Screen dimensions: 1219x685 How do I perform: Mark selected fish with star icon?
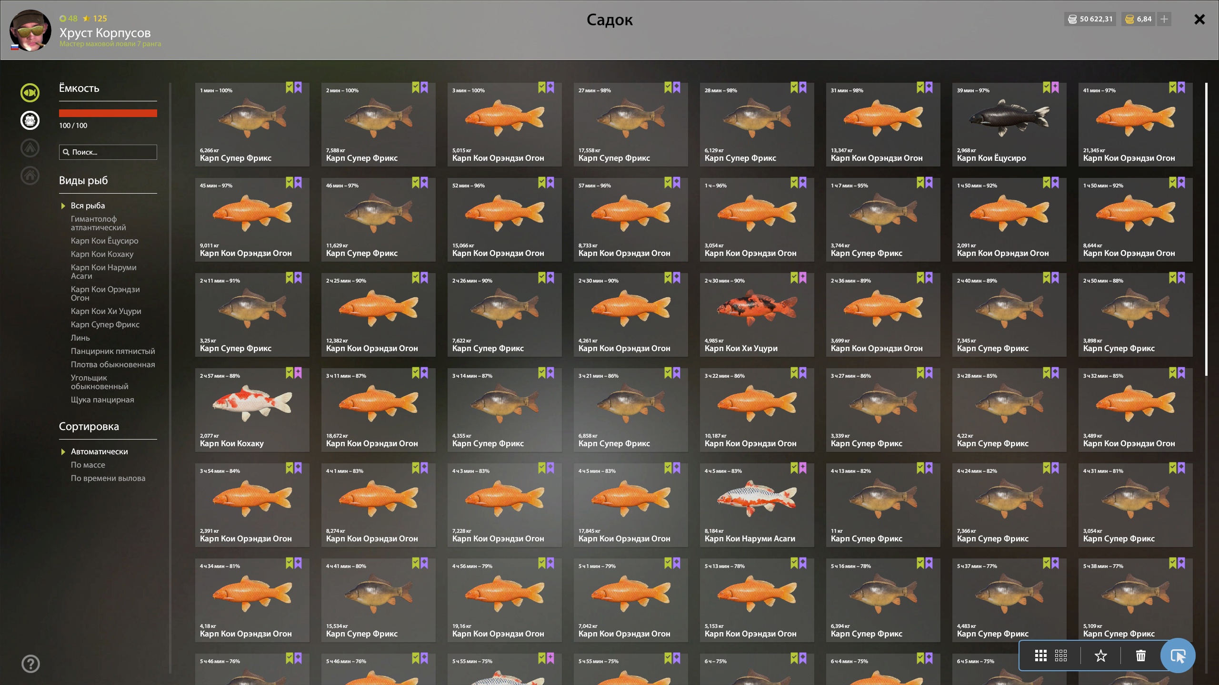pos(1100,656)
